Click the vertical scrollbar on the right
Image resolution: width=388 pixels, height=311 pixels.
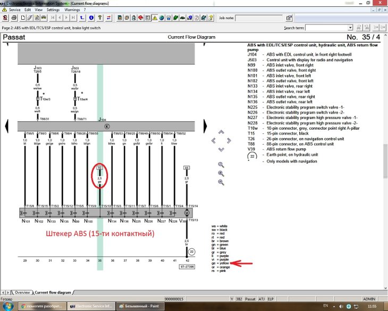tap(385, 161)
